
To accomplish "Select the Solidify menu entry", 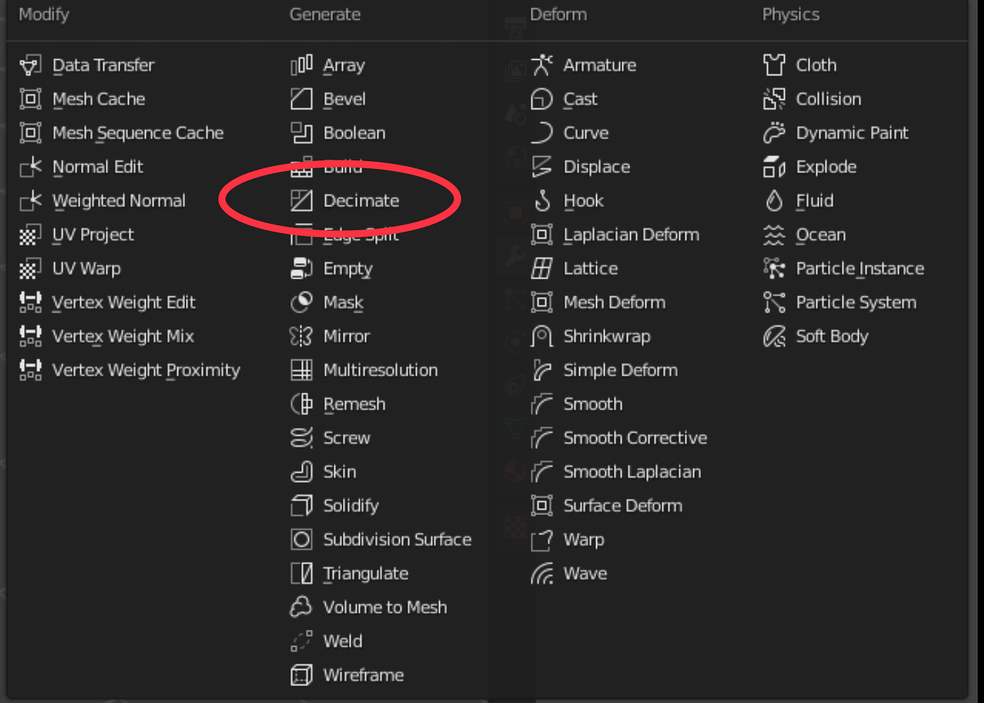I will point(351,506).
